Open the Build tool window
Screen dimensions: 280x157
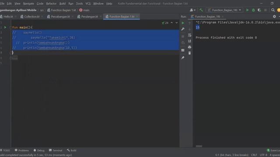coord(72,150)
